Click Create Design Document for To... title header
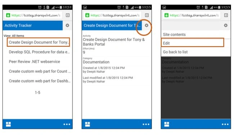 pos(112,25)
